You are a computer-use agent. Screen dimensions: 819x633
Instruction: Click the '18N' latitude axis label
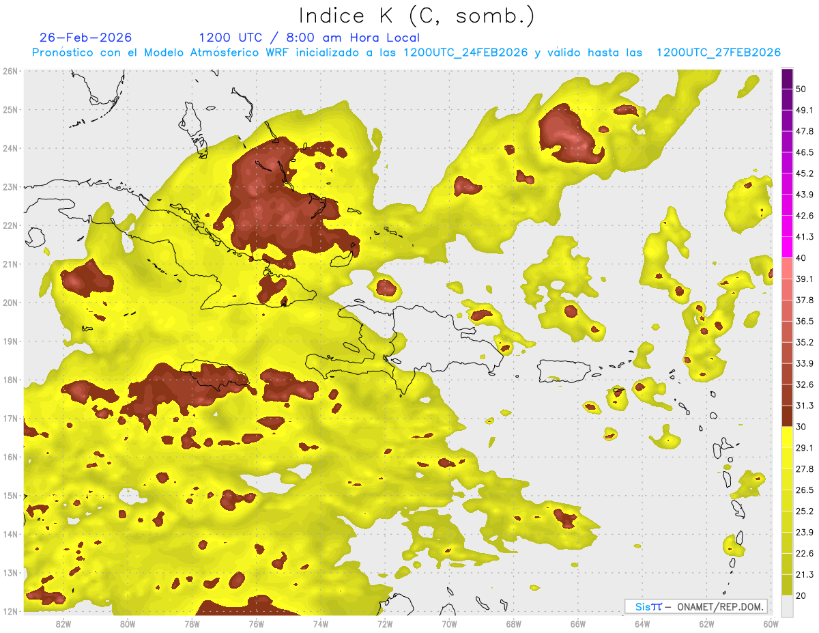10,380
